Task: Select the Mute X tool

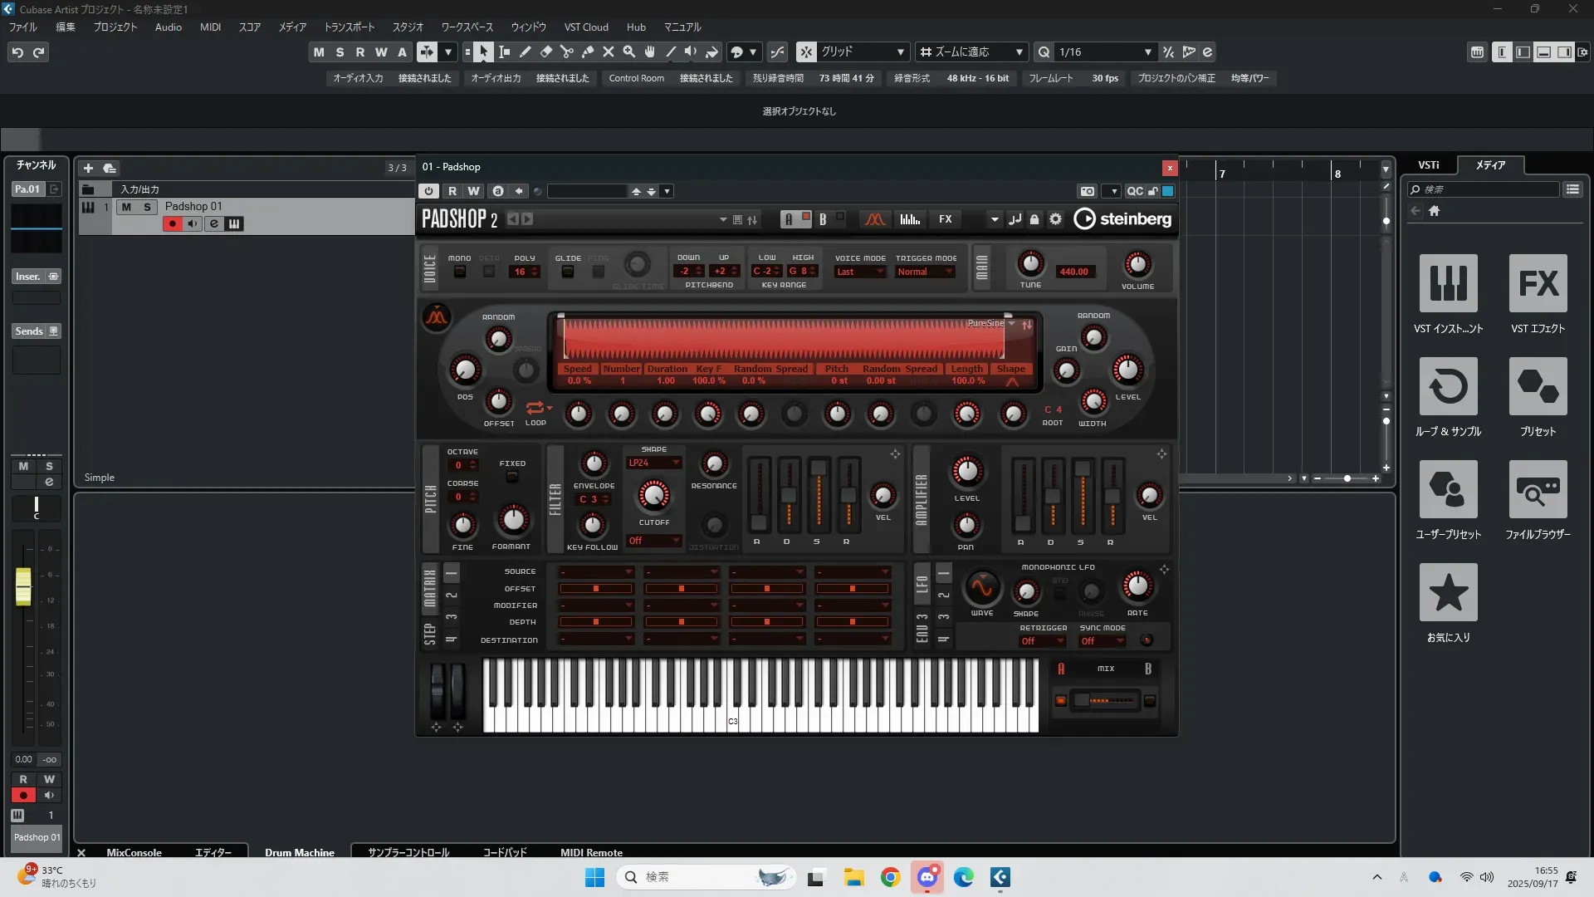Action: 608,52
